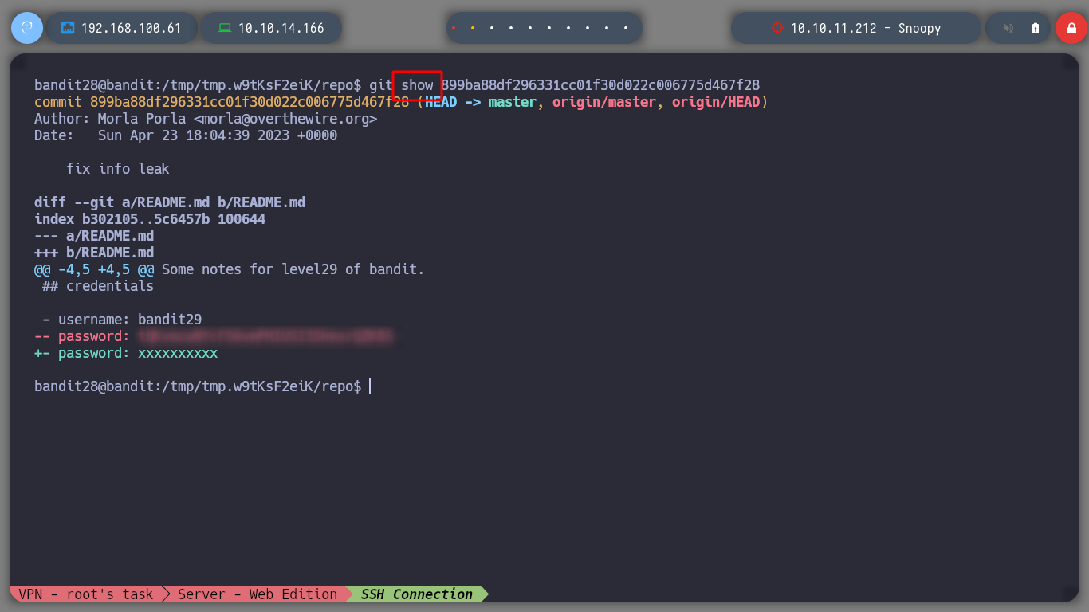Click VPN IP 10.10.14.166 label
Image resolution: width=1089 pixels, height=612 pixels.
tap(281, 28)
